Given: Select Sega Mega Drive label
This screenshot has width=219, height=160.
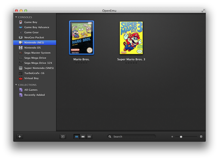Looking at the screenshot, I should coord(35,58).
